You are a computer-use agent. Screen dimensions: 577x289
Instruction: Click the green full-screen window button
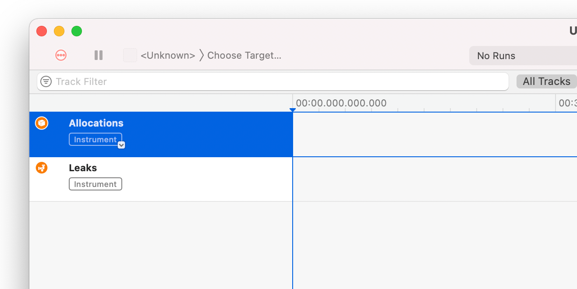77,31
